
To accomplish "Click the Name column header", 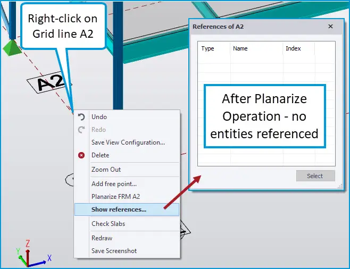I will click(257, 48).
